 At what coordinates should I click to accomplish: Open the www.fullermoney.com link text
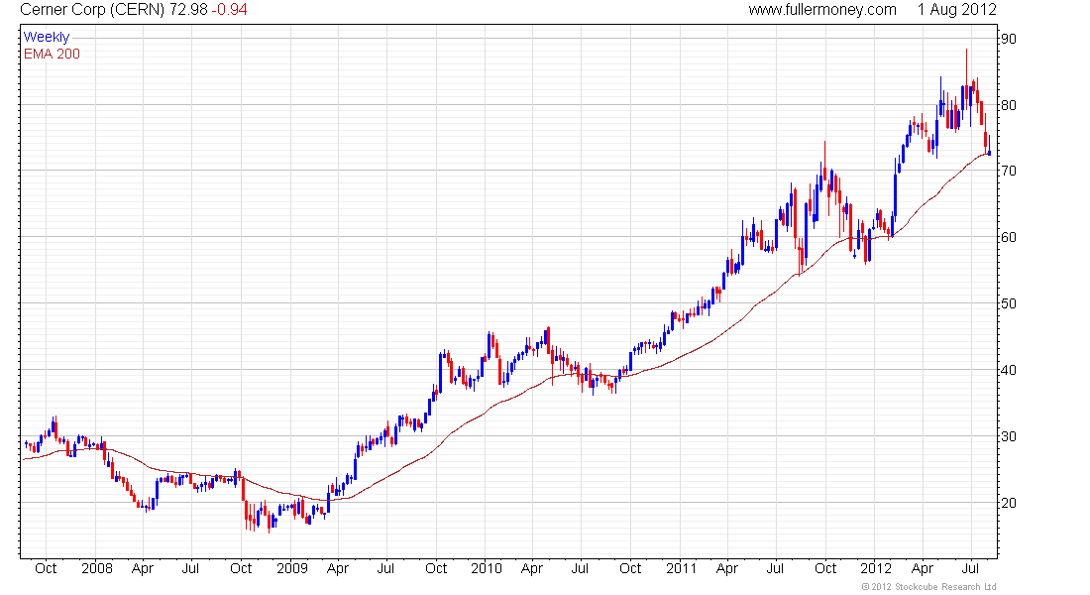[822, 10]
